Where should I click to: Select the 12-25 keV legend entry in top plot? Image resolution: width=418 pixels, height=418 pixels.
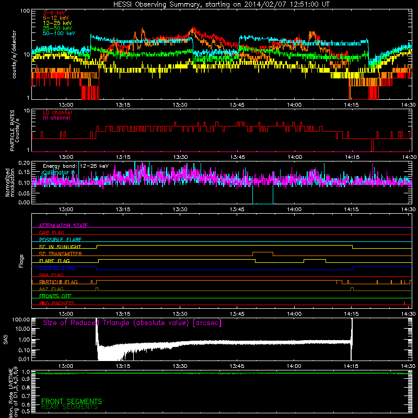pyautogui.click(x=57, y=23)
